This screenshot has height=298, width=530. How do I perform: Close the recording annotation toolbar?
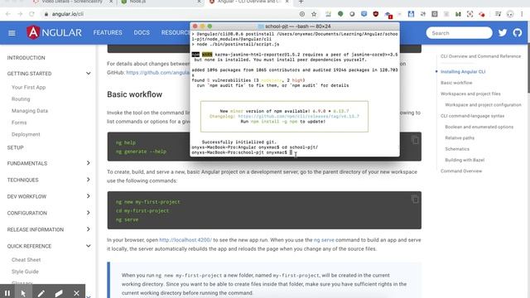(x=76, y=293)
